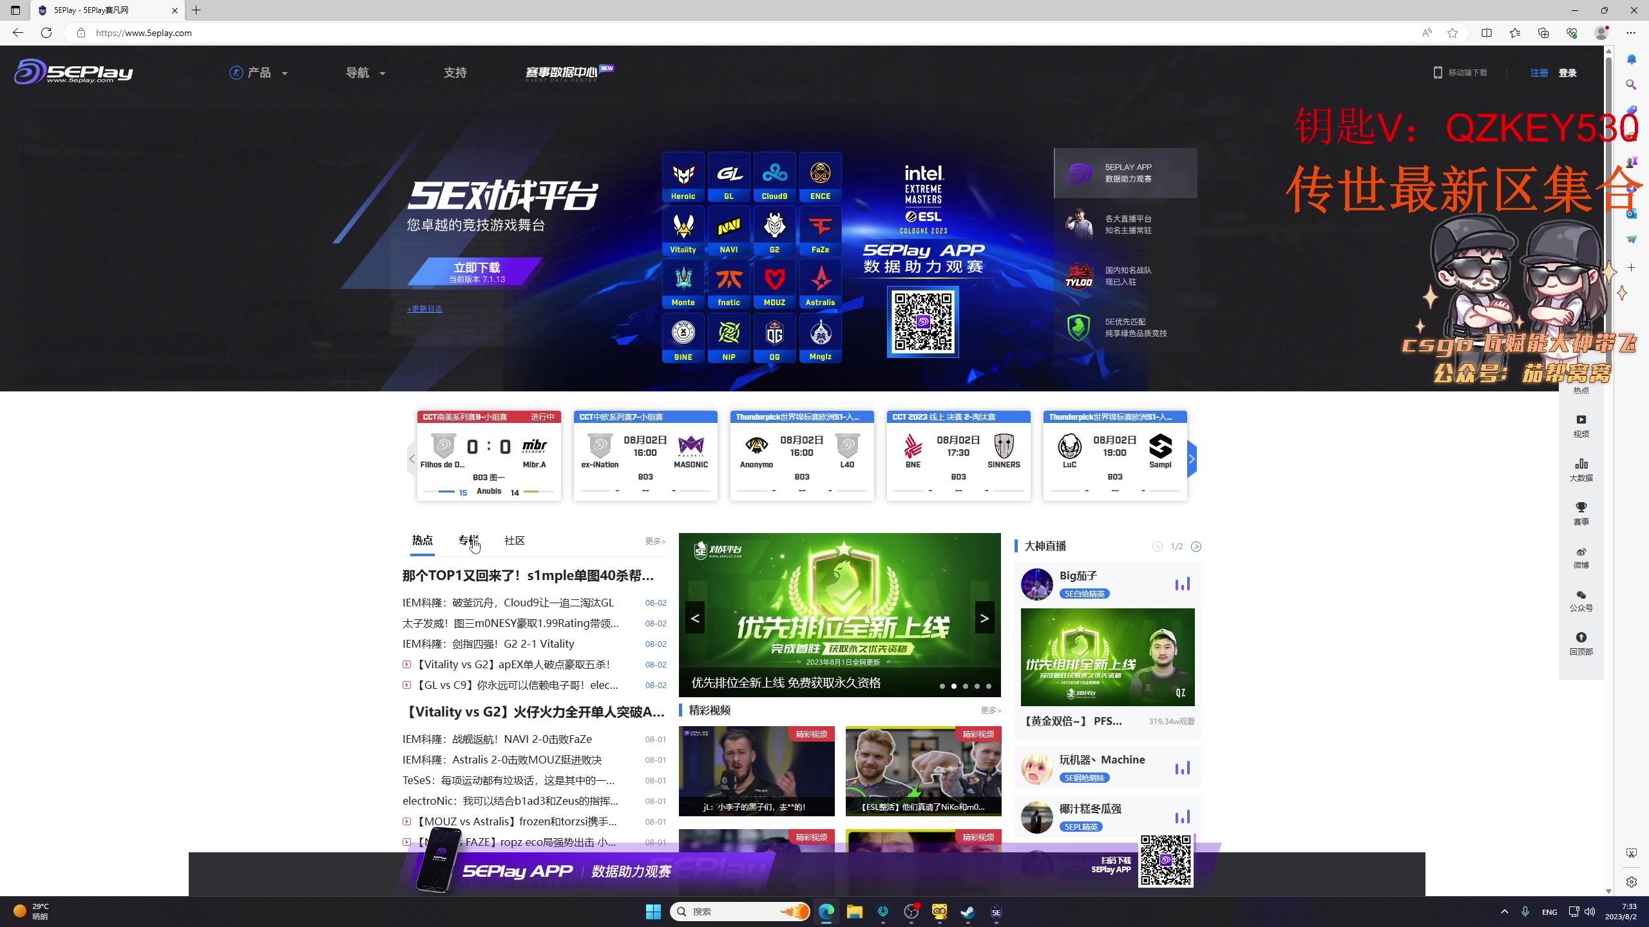Click the Windows taskbar search box
This screenshot has width=1649, height=927.
pos(739,912)
